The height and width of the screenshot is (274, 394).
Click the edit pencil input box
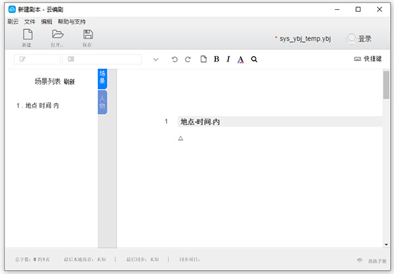pos(37,60)
